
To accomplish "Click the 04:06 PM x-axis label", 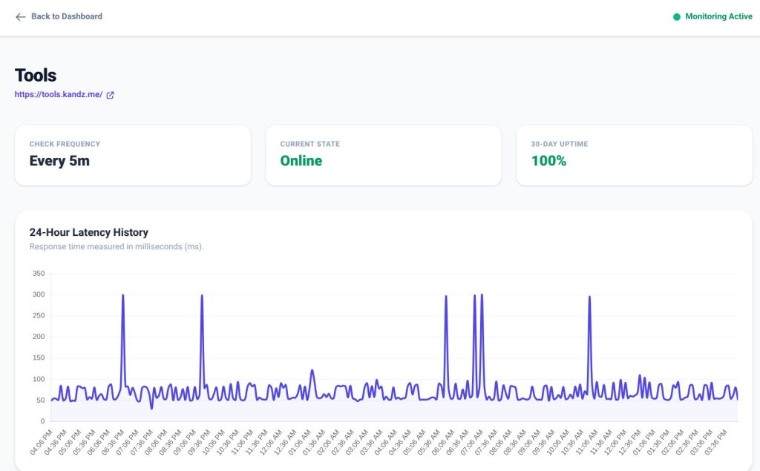I will pyautogui.click(x=42, y=442).
